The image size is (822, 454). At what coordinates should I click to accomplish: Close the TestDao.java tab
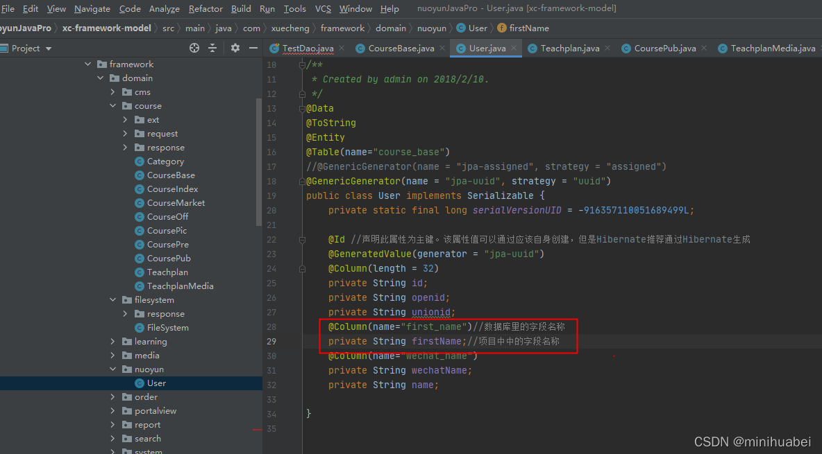pos(342,49)
